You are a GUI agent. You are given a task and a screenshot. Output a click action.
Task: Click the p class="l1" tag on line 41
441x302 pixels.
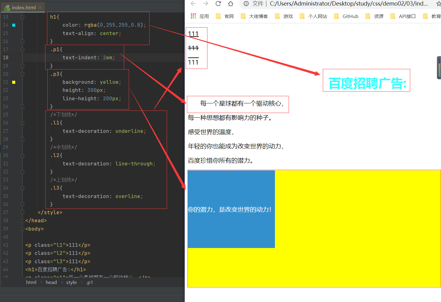(x=58, y=245)
